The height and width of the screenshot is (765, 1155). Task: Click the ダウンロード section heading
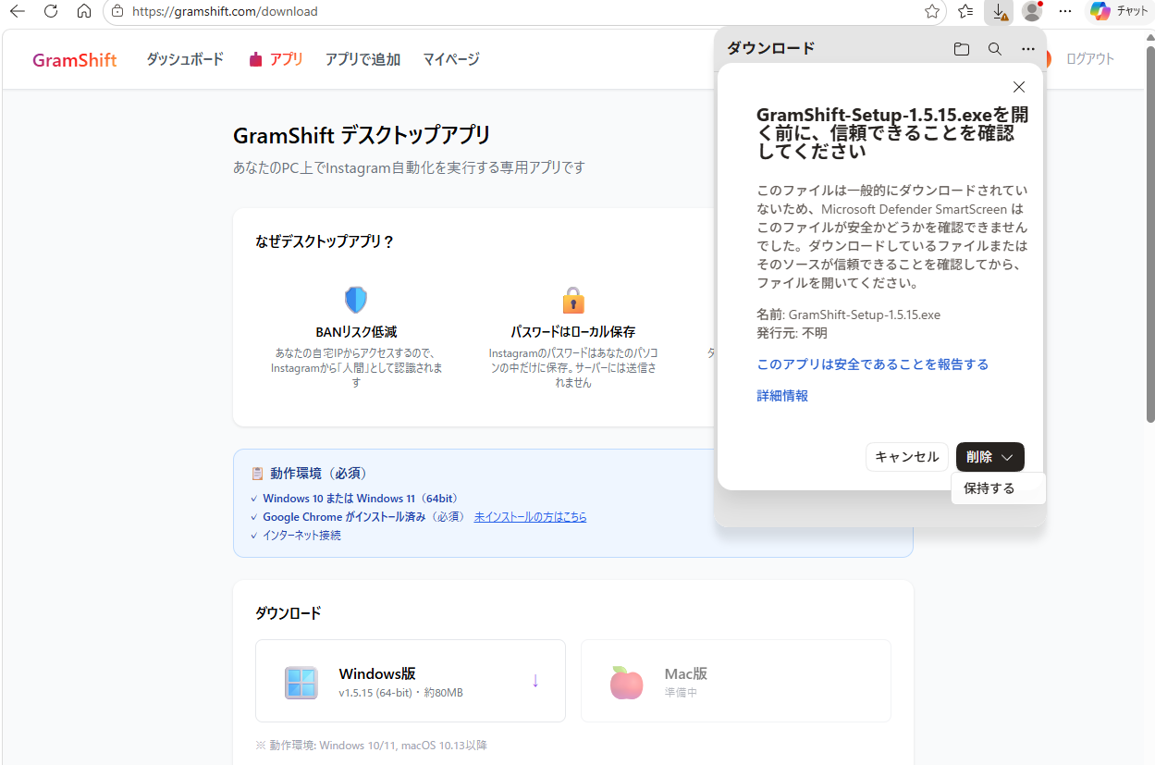click(x=289, y=613)
